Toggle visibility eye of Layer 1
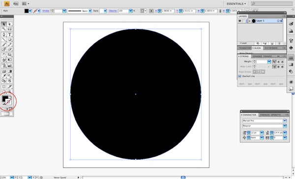Viewport: 295px width, 179px height. pyautogui.click(x=240, y=21)
